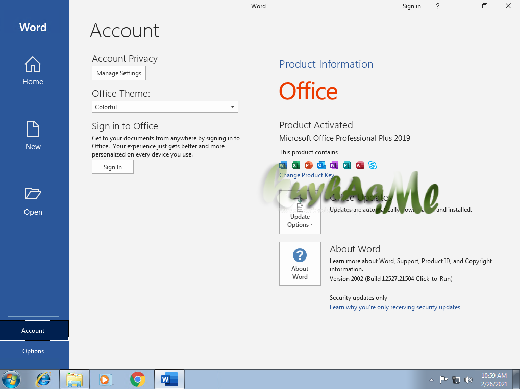Click the Product Activated heading
Screen dimensions: 520x389
click(x=316, y=125)
